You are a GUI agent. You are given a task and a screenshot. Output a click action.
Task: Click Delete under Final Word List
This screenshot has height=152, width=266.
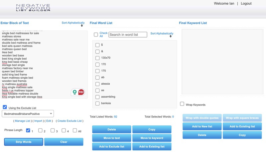point(112,129)
